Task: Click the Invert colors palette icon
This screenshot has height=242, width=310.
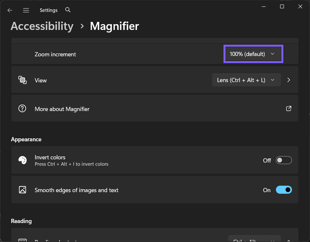Action: coord(23,160)
